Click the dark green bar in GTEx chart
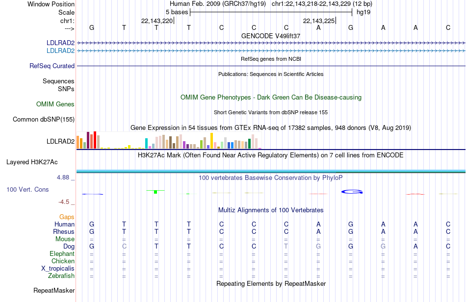 pos(249,144)
